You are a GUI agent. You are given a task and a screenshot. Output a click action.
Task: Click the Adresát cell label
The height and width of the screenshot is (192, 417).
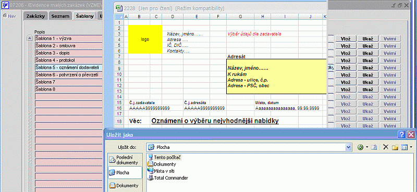tap(236, 57)
